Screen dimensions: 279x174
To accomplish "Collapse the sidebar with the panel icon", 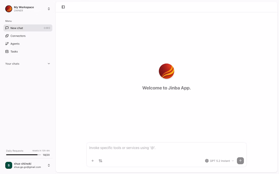I will coord(63,7).
